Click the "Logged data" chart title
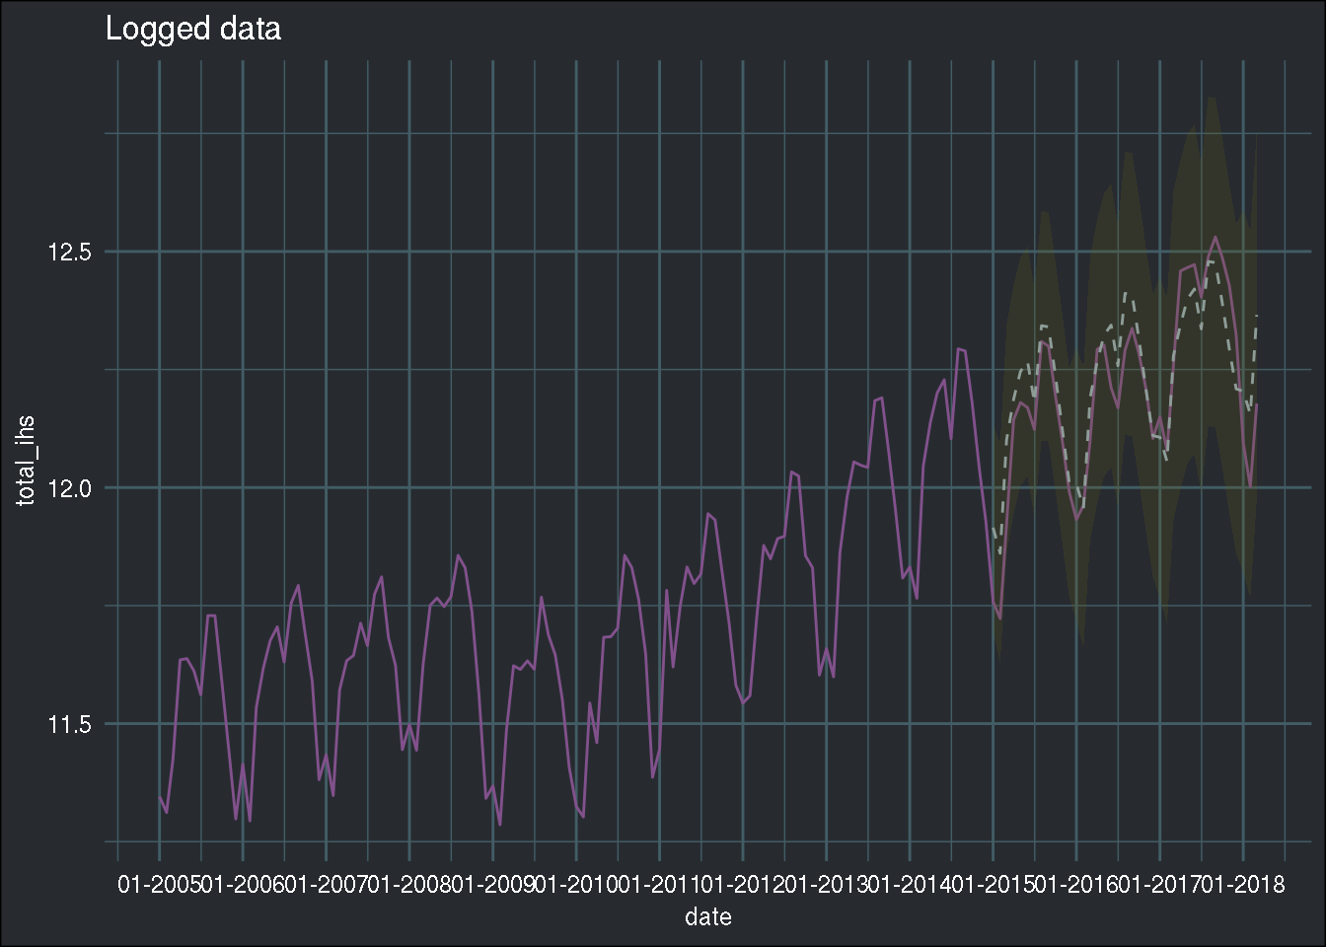This screenshot has height=947, width=1326. pyautogui.click(x=192, y=30)
